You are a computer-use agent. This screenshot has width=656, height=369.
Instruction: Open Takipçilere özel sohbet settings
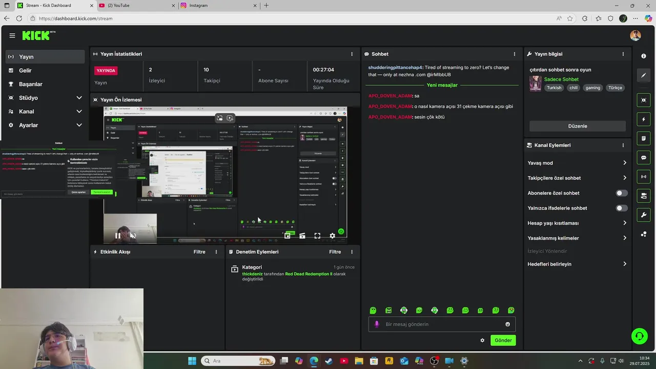[577, 178]
